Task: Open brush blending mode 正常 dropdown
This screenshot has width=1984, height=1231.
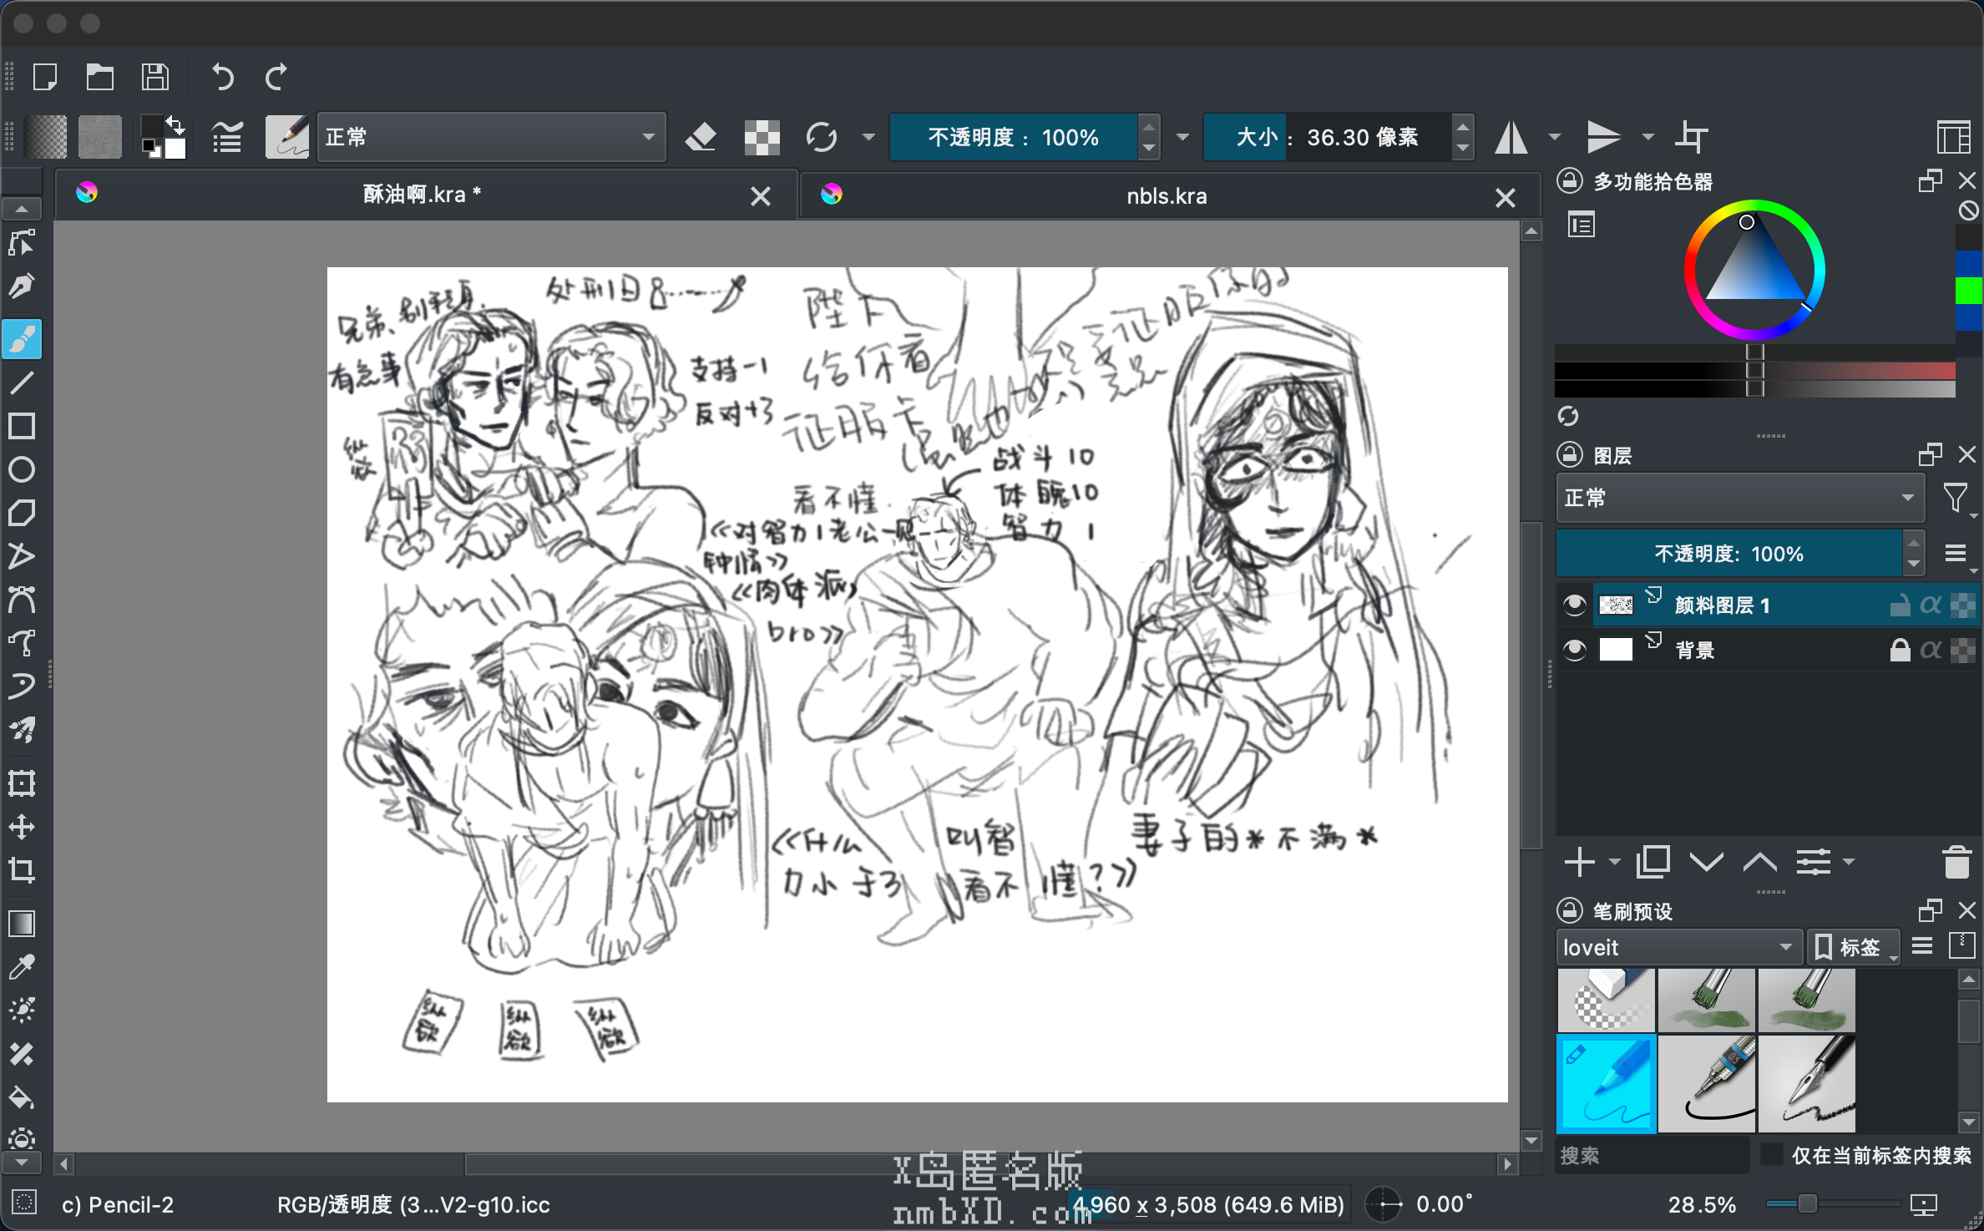Action: coord(491,137)
